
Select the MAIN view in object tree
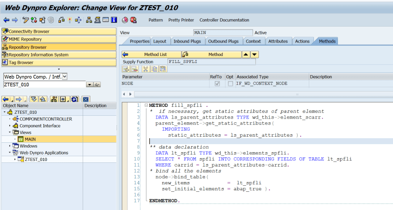coord(30,139)
